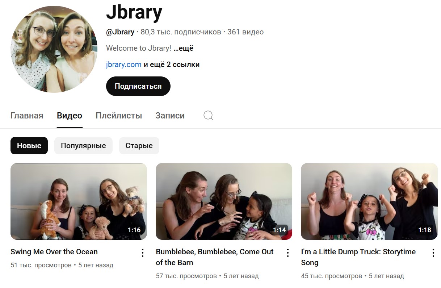Click the Welcome to Jbrary! description text
Image resolution: width=441 pixels, height=288 pixels.
coord(139,48)
